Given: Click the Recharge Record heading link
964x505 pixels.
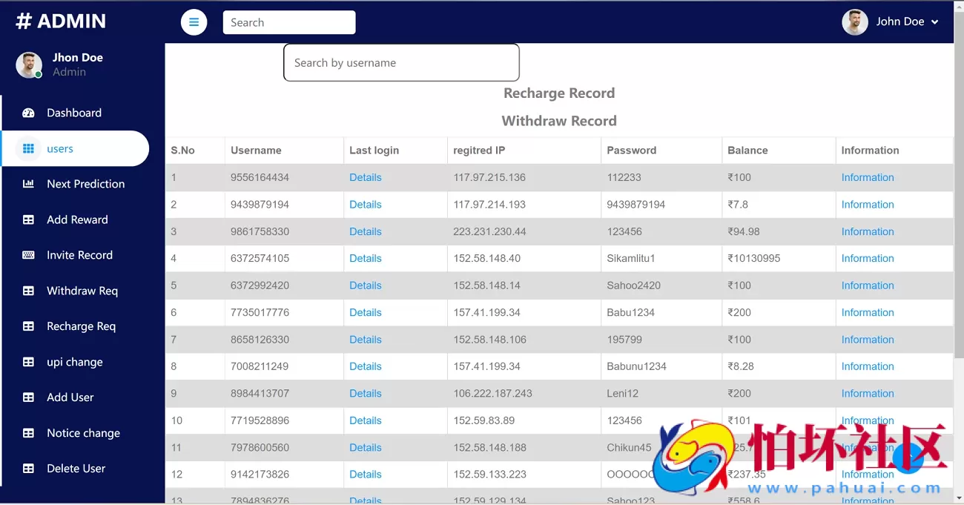Looking at the screenshot, I should coord(558,93).
